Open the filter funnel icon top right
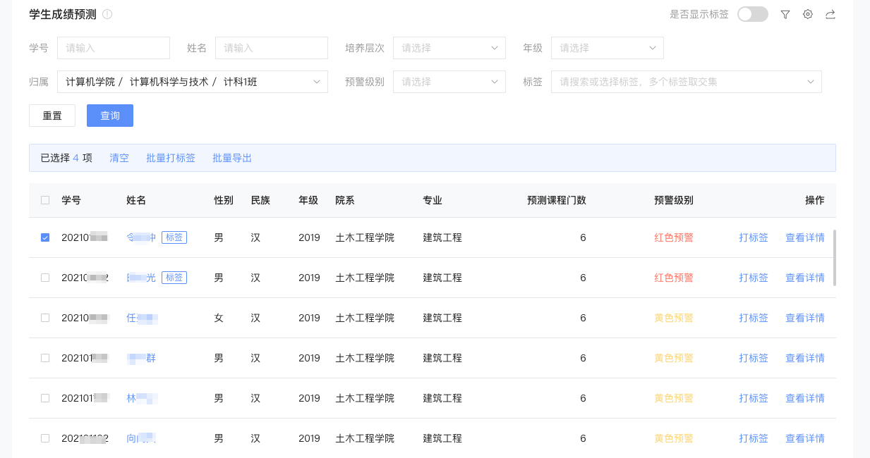 pos(785,14)
